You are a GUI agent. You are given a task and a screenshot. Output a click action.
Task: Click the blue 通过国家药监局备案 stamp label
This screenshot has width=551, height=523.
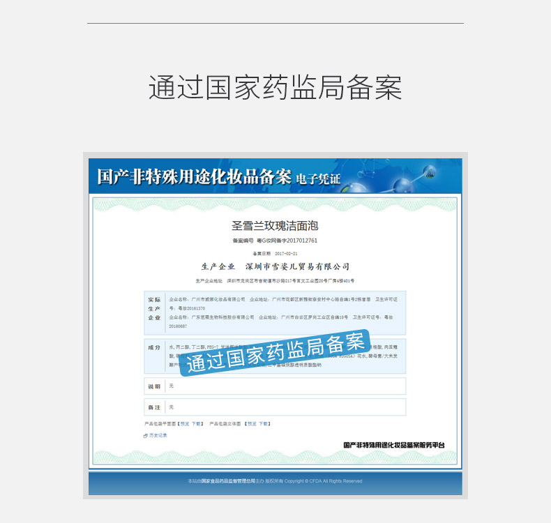[275, 353]
